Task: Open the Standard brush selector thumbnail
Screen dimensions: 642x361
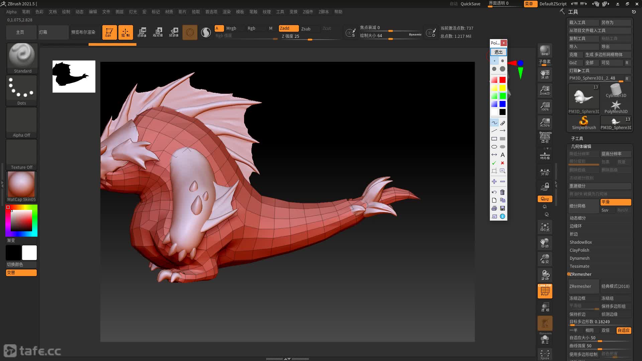Action: point(22,58)
